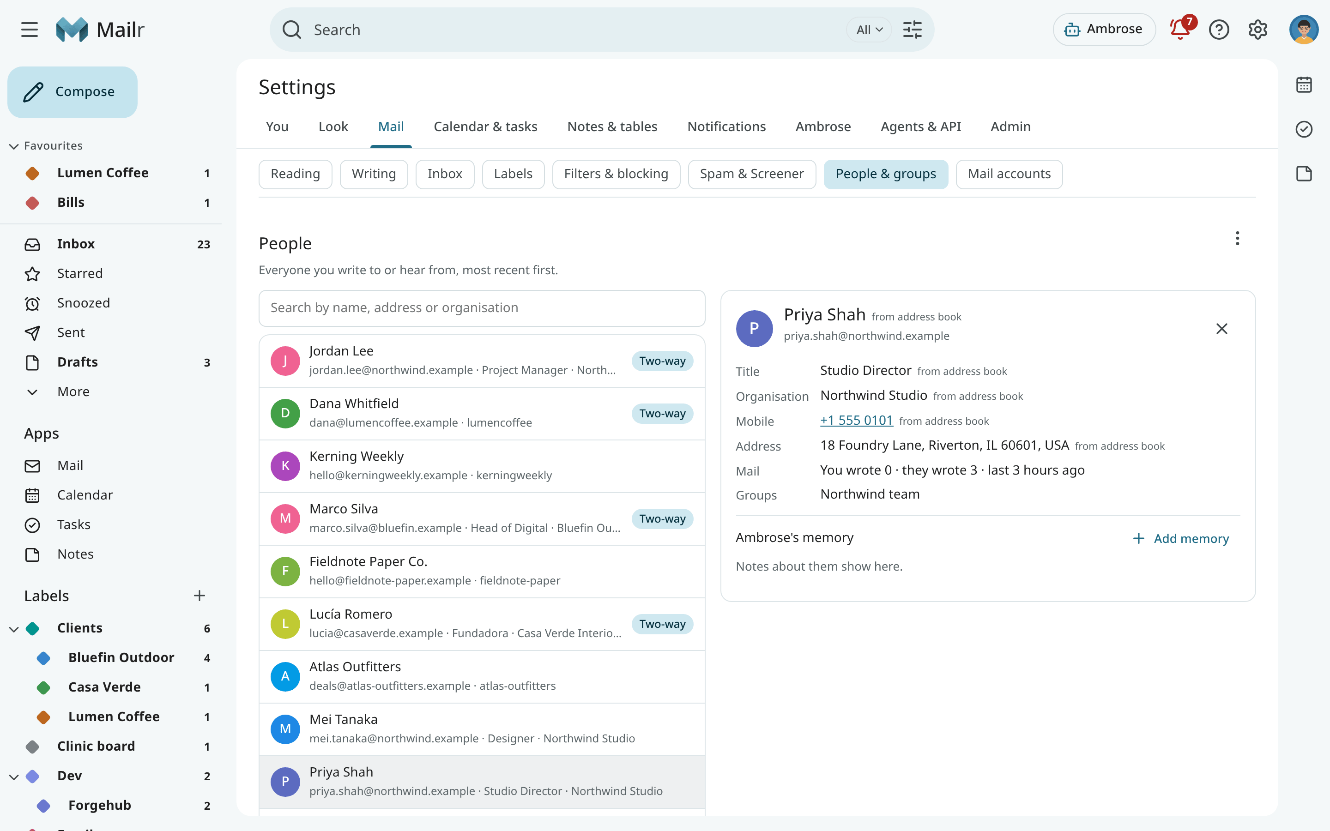Click the Mailr logo
The height and width of the screenshot is (831, 1330).
pyautogui.click(x=100, y=30)
